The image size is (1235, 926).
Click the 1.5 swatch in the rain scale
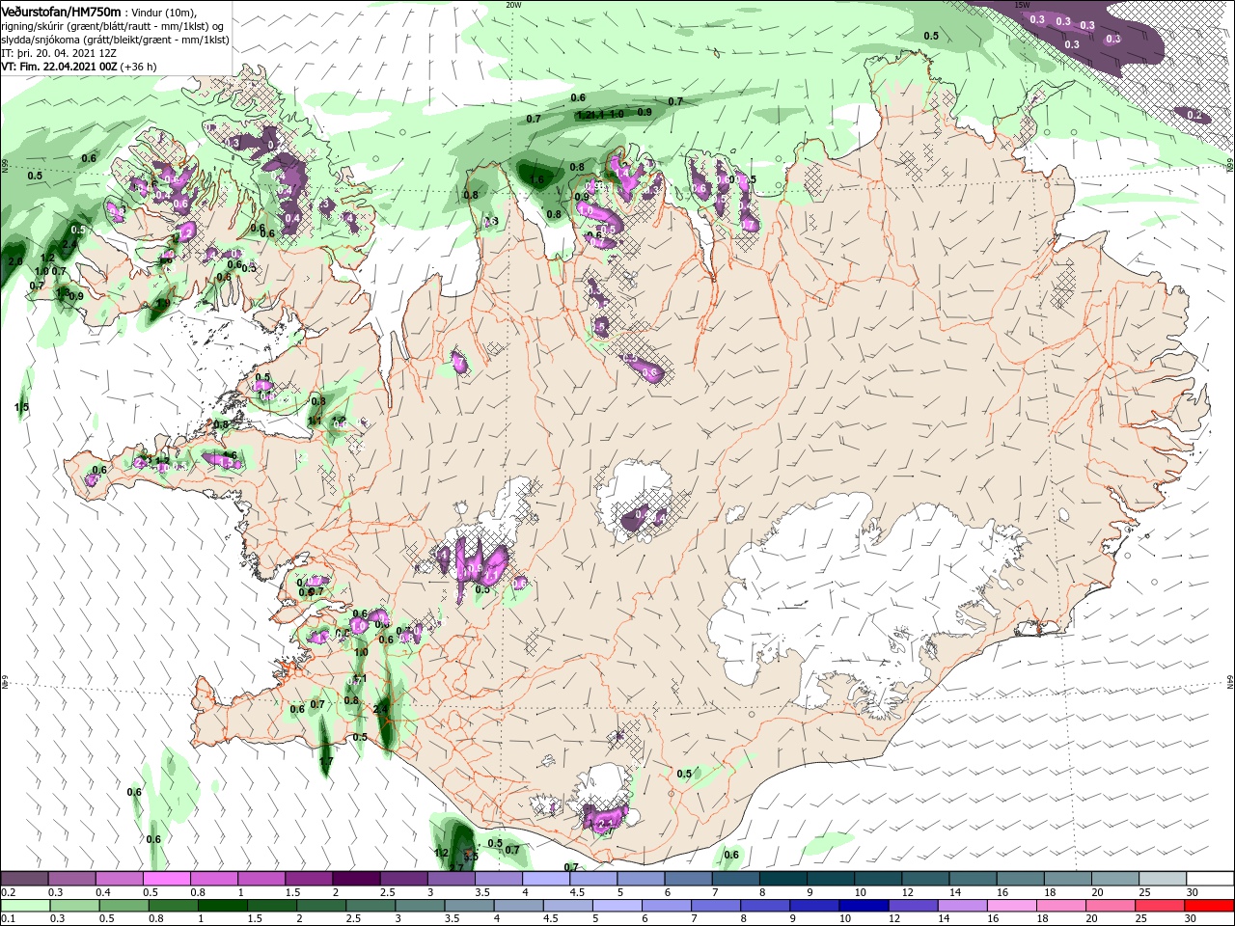tap(272, 905)
